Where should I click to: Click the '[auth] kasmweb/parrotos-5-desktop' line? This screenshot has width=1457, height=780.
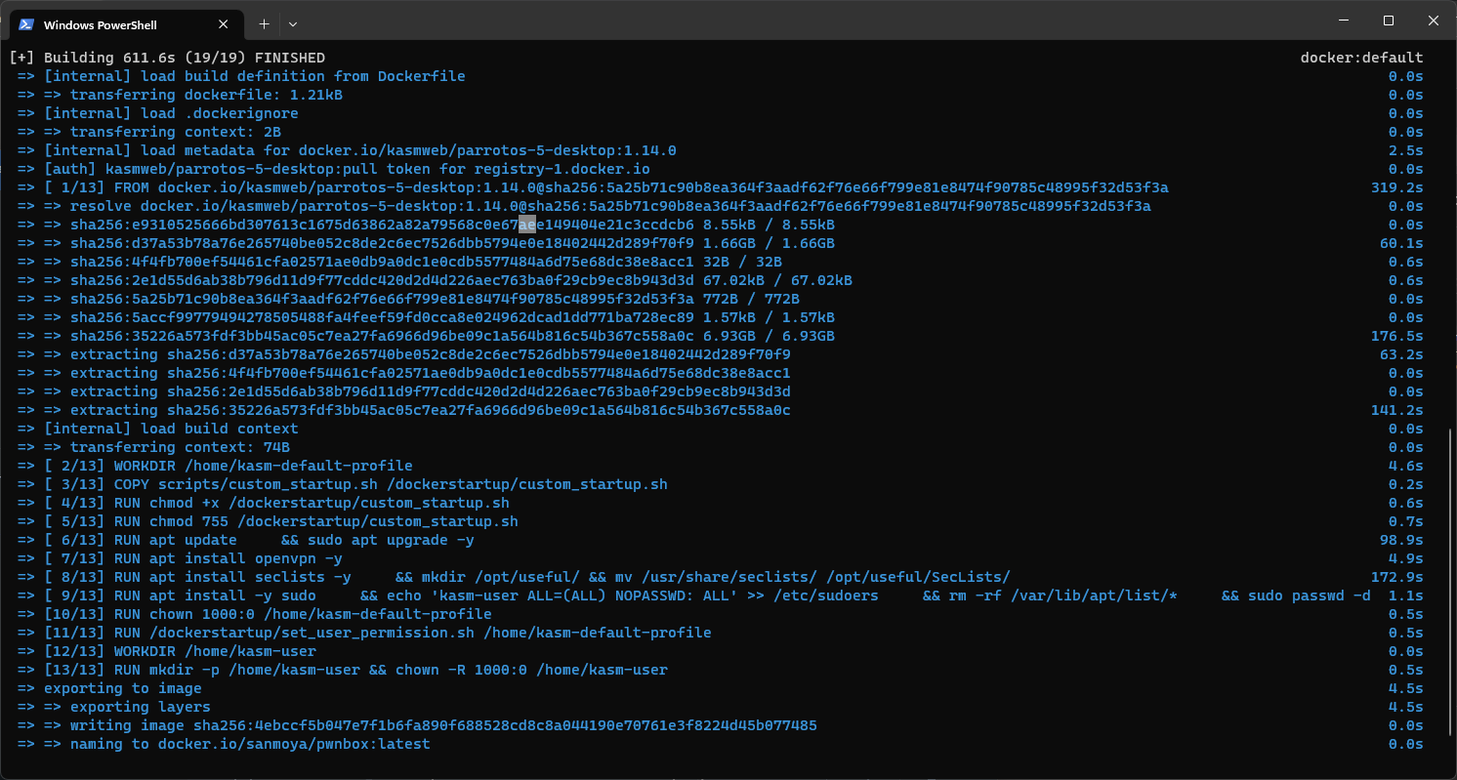pyautogui.click(x=333, y=169)
